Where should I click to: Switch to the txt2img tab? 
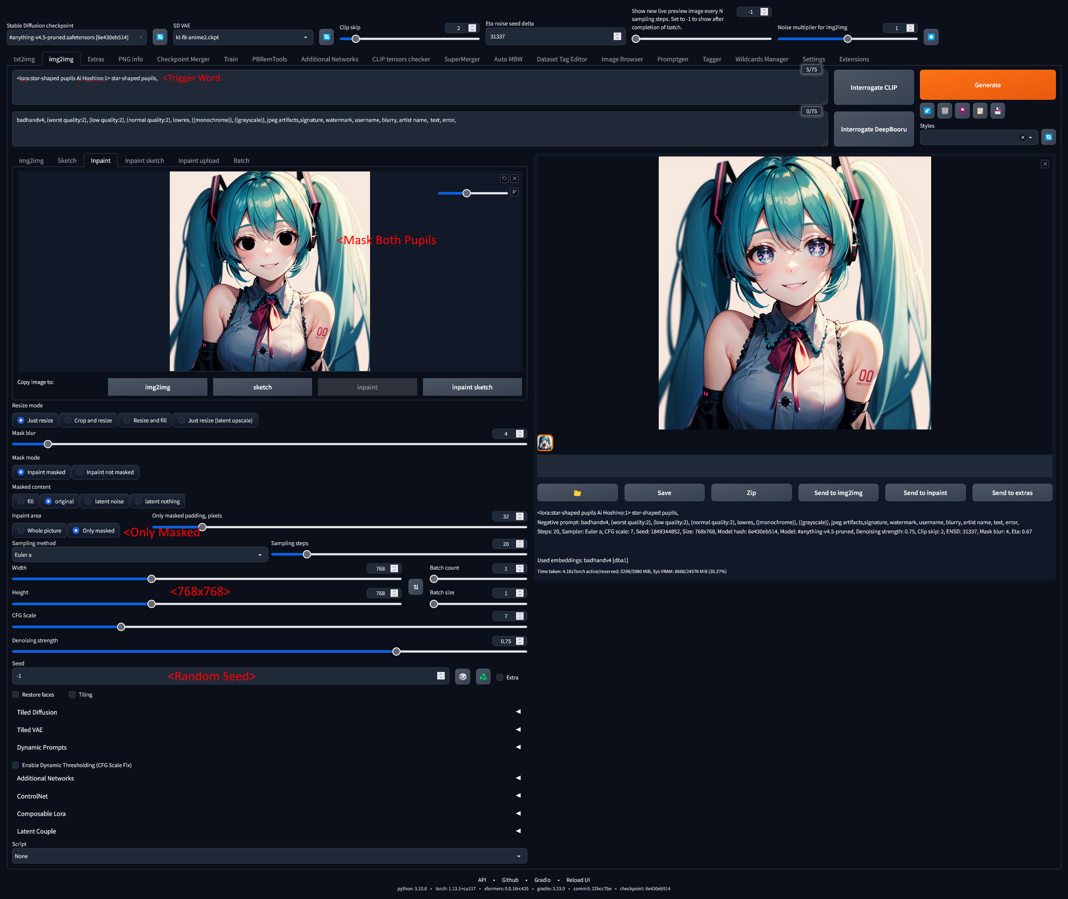[x=25, y=59]
